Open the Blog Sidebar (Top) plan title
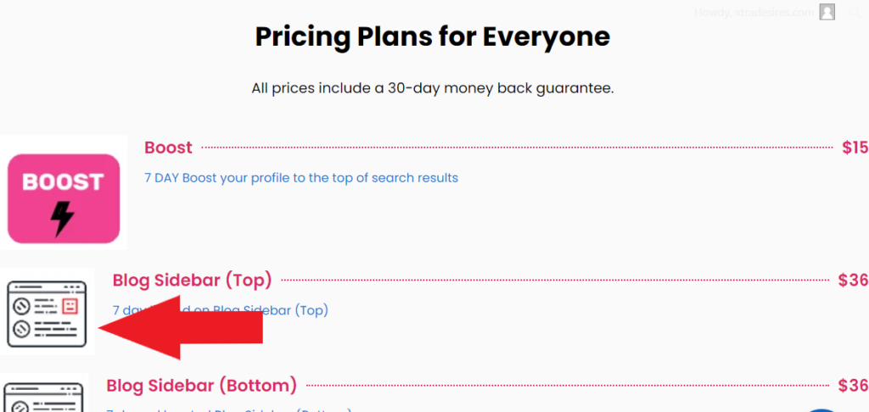Screen dimensions: 869x412 192,280
